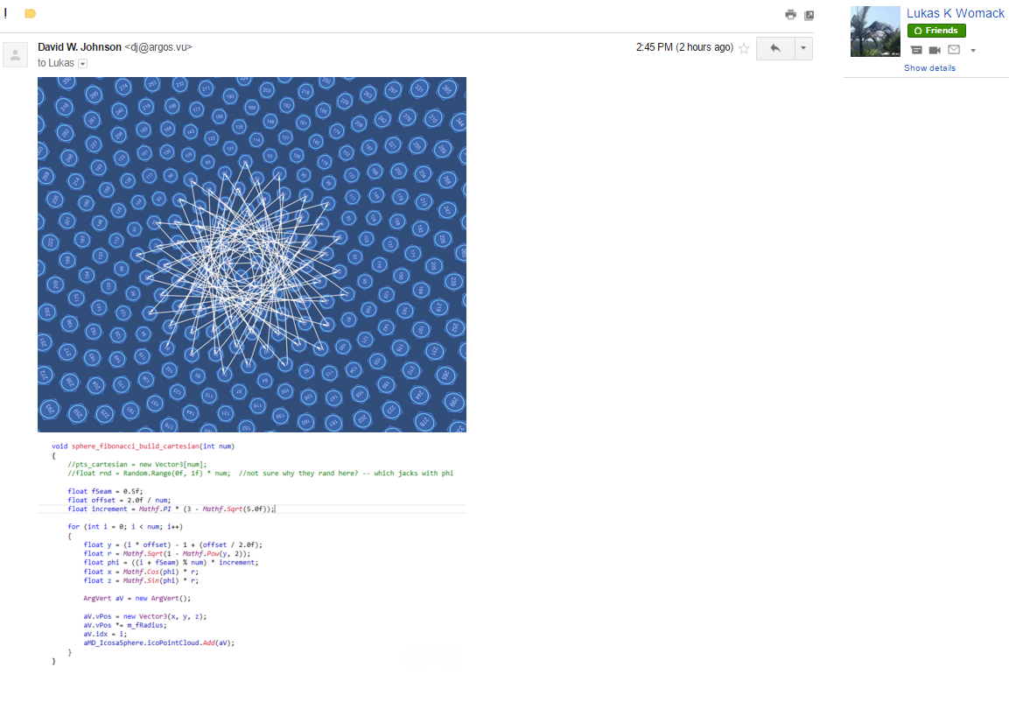This screenshot has width=1009, height=702.
Task: Expand more reply options dropdown arrow
Action: click(802, 48)
